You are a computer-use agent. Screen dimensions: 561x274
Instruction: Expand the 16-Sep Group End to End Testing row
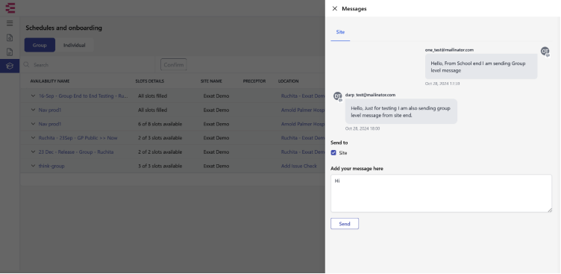tap(34, 96)
